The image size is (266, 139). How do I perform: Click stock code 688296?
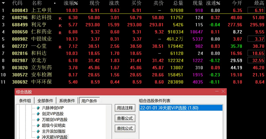click(20, 18)
